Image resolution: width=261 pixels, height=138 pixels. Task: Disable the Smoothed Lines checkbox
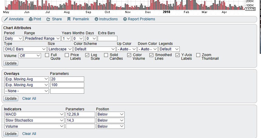151,55
